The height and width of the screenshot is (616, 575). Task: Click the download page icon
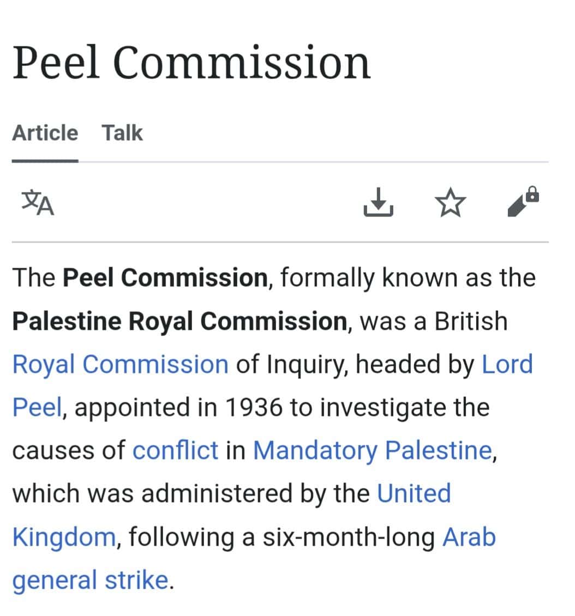tap(378, 202)
